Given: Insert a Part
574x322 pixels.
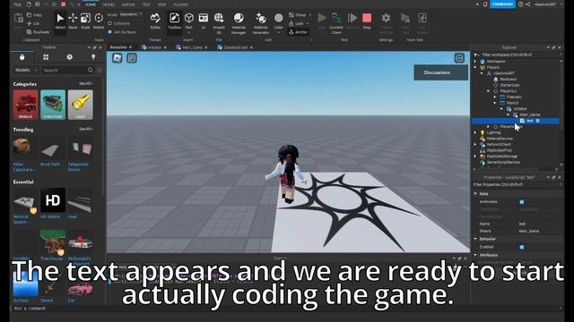Looking at the screenshot, I should coord(189,21).
